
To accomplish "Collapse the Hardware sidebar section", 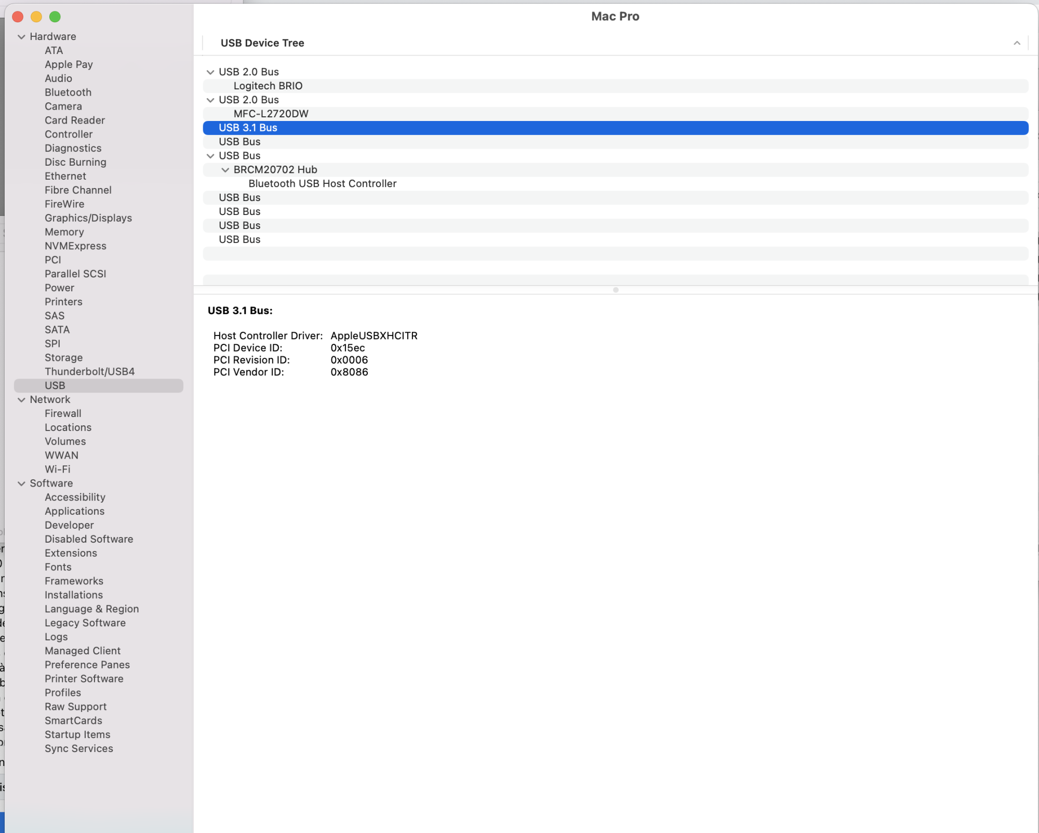I will pyautogui.click(x=21, y=37).
